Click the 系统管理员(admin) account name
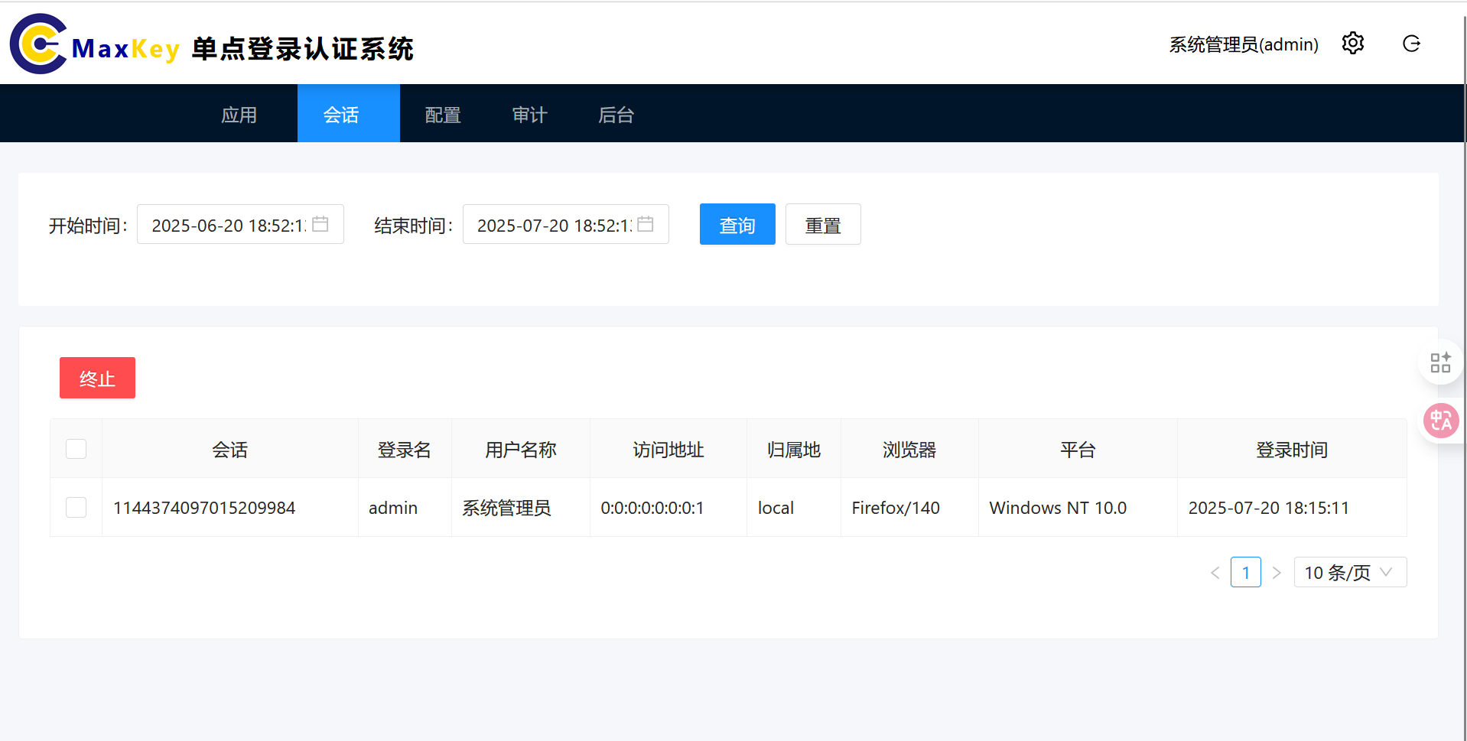Viewport: 1467px width, 741px height. pos(1242,44)
